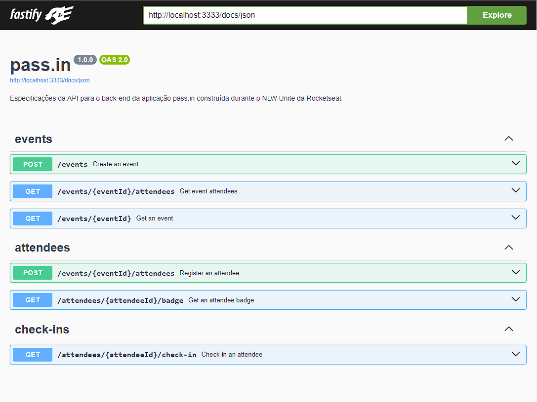Click the OAS 2.0 badge
Image resolution: width=537 pixels, height=402 pixels.
(x=115, y=60)
